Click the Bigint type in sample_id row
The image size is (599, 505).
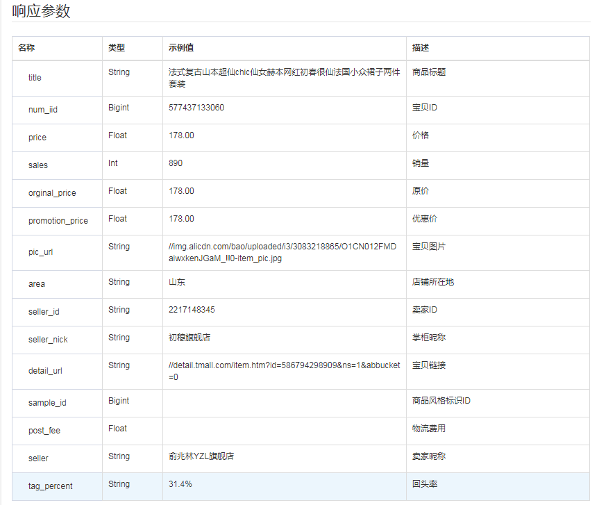(119, 401)
